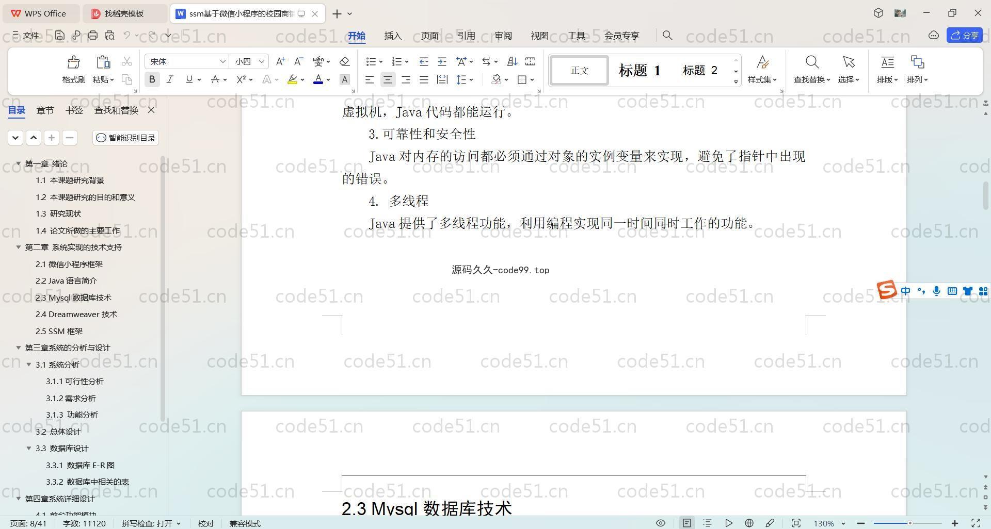Click the reading eye icon in status bar
The image size is (991, 529).
[x=660, y=523]
